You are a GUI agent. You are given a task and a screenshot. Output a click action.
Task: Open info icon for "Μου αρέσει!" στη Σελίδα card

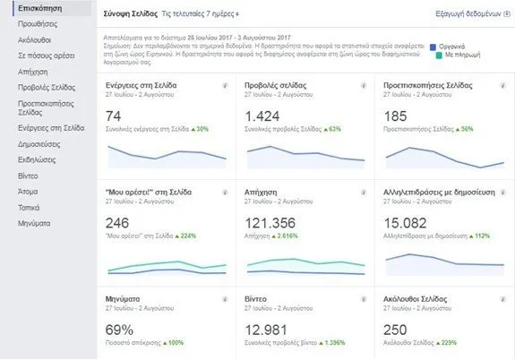(226, 193)
